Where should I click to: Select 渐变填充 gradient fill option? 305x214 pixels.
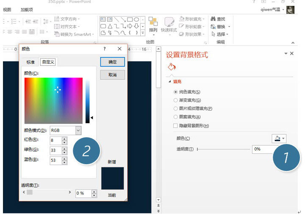pyautogui.click(x=176, y=100)
